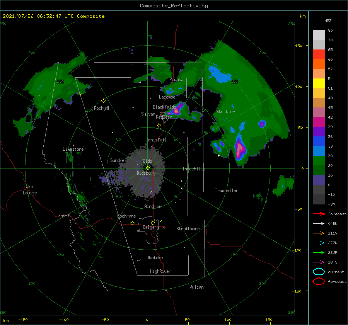This screenshot has width=348, height=325.
Task: Click the bright yellow 51-54 dBZ swatch
Action: 319,83
